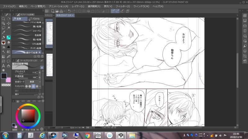Choose the 寝そべり鉛筆 brush
Screen dimensions: 248x139
click(x=27, y=52)
